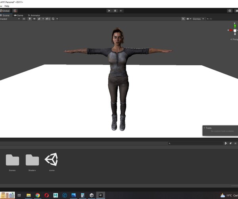238x199 pixels.
Task: Toggle scene lighting bulb icon
Action: click(x=30, y=19)
